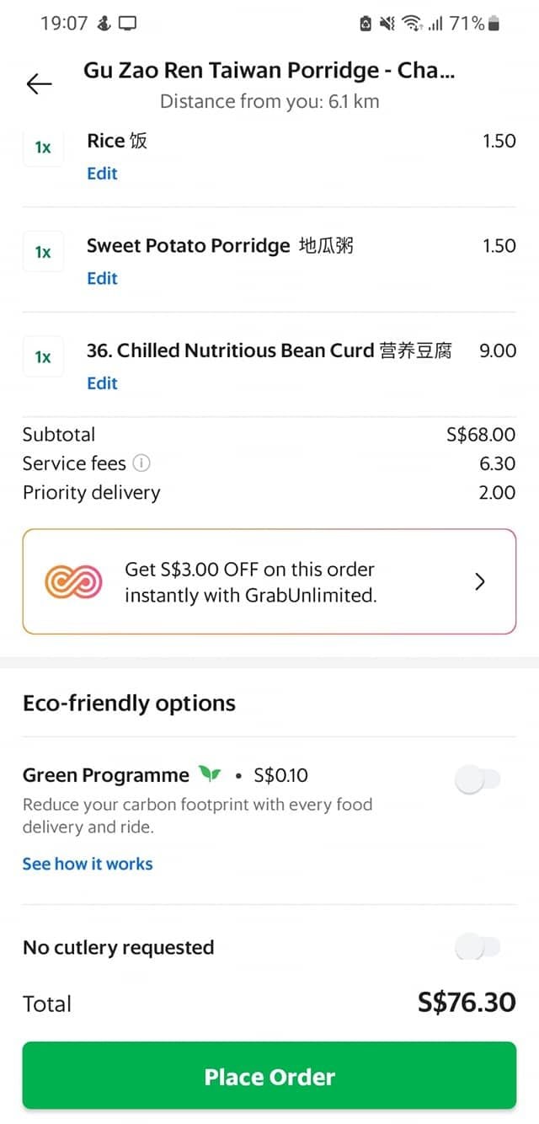
Task: Change quantity of Sweet Potato Porridge
Action: point(43,252)
